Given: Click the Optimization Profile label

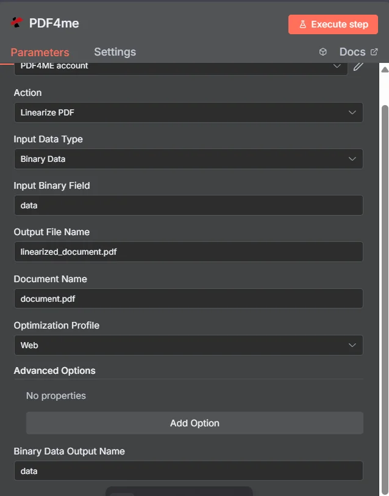Looking at the screenshot, I should [57, 326].
